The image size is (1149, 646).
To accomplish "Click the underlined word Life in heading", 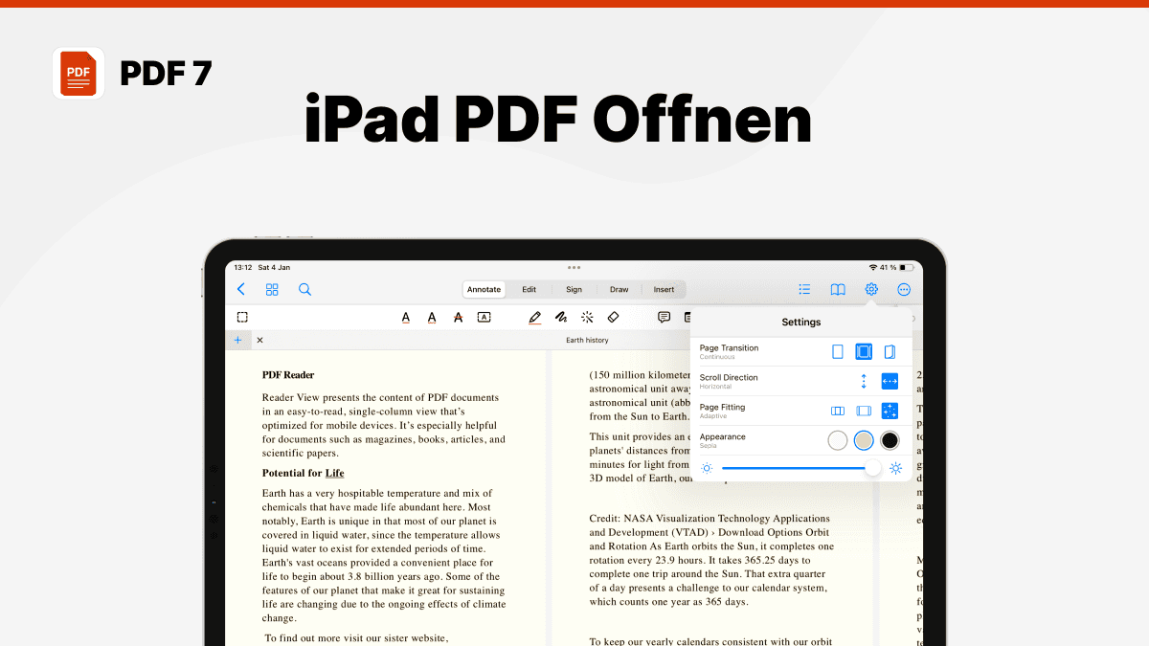I will click(334, 473).
